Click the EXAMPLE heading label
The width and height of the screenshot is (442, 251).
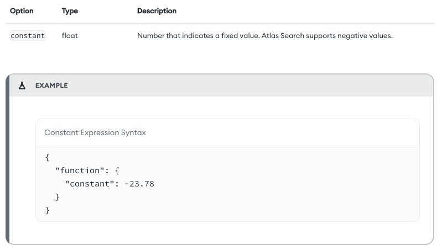51,86
